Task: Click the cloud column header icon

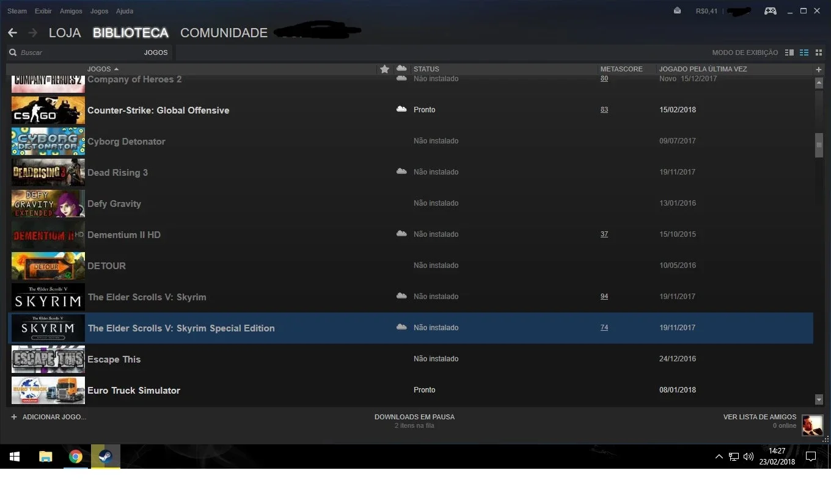Action: [401, 68]
